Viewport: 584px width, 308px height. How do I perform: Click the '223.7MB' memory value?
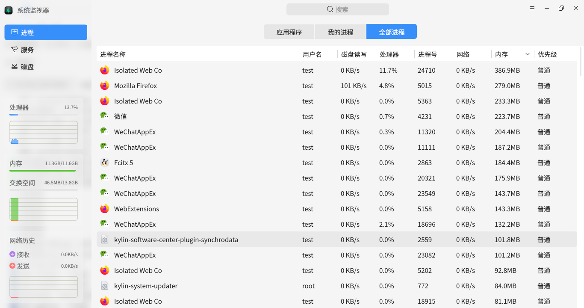click(x=507, y=116)
